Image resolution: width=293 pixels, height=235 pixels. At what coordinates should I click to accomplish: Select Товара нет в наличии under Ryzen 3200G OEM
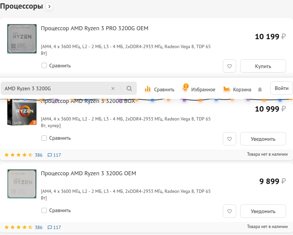tap(267, 227)
